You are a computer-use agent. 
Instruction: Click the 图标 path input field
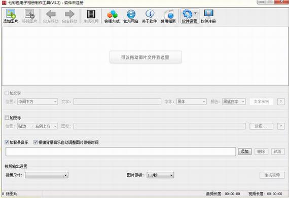pyautogui.click(x=159, y=126)
